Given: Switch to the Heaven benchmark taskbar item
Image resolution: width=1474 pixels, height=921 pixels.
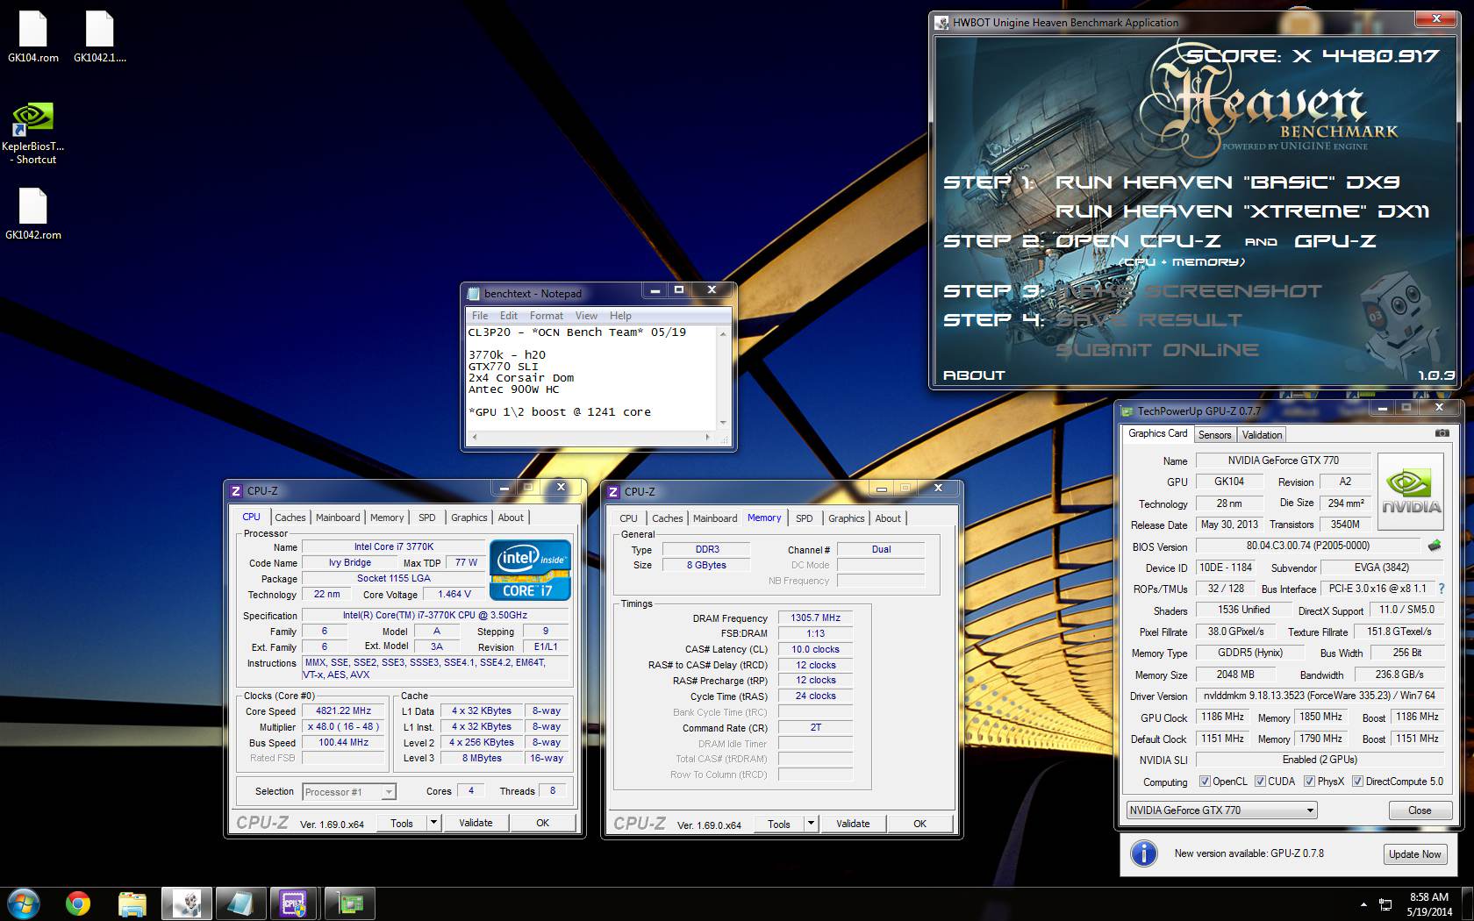Looking at the screenshot, I should point(186,903).
